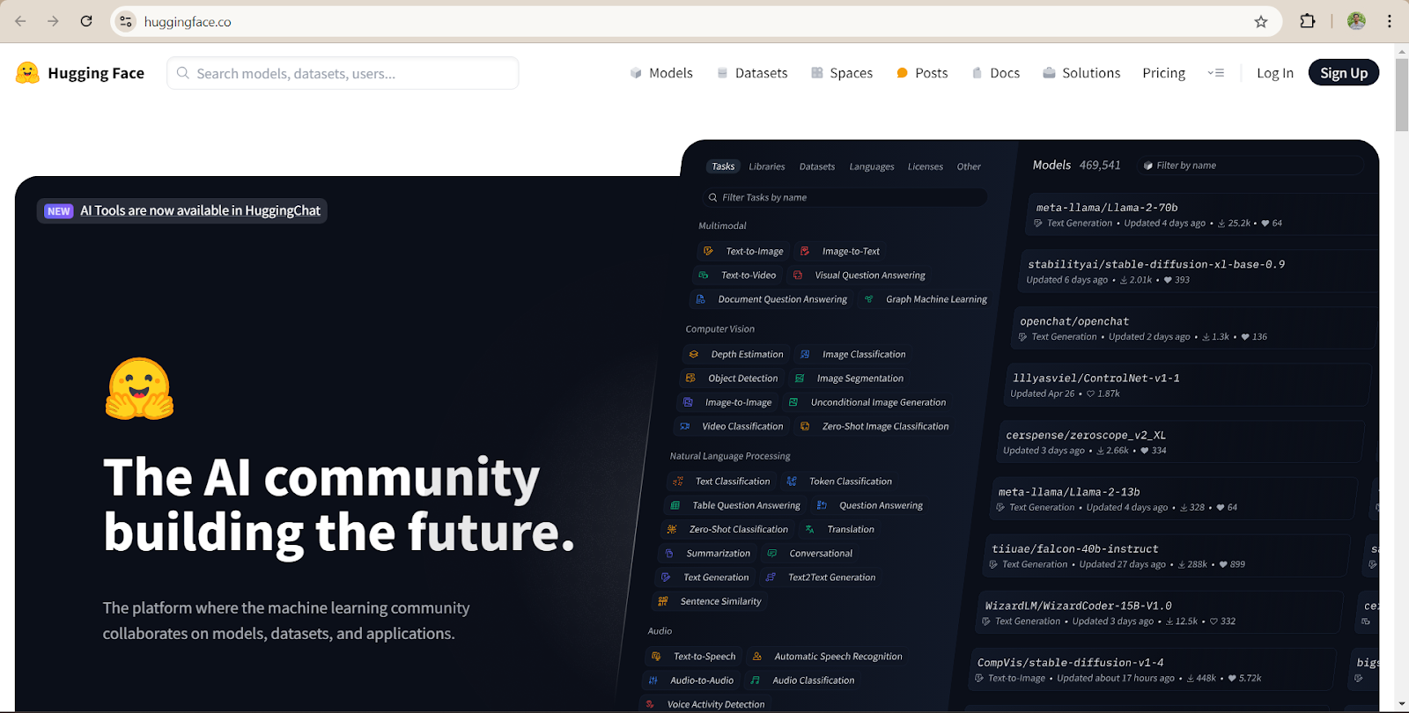Open WizardLM/WizardCoder-15B-V1.0 model card
The height and width of the screenshot is (713, 1409).
(1161, 613)
